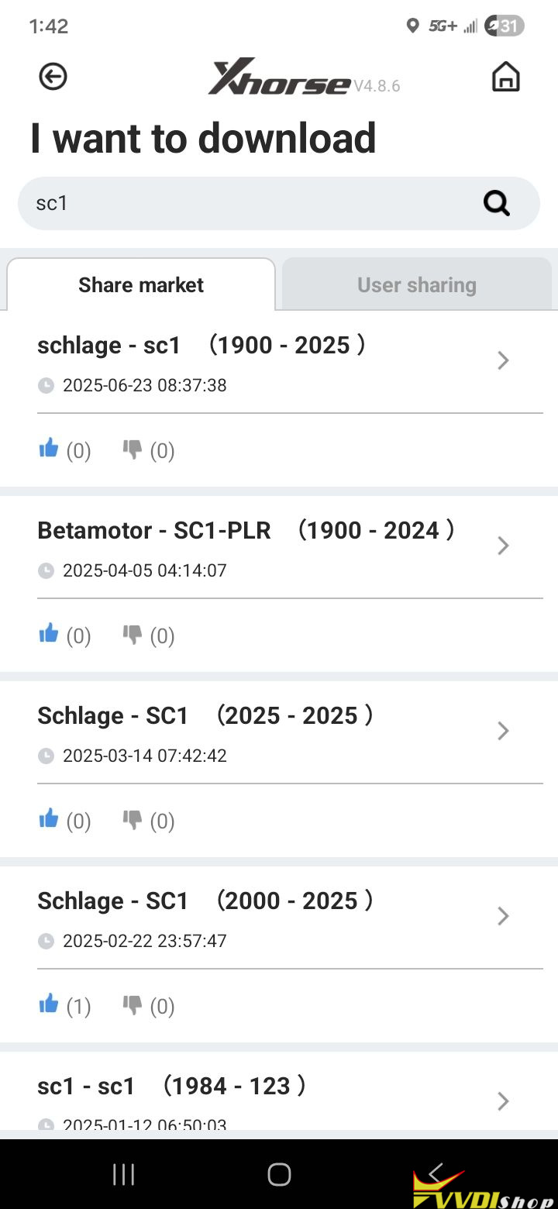
Task: Open the sc1 - sc1 (1984 - 123) result
Action: (x=171, y=1087)
